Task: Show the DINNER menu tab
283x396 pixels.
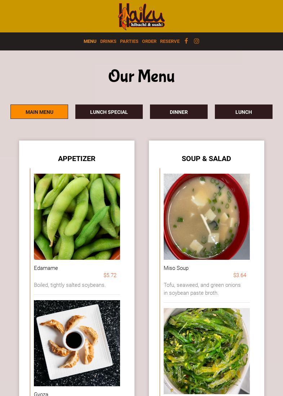Action: coord(179,112)
